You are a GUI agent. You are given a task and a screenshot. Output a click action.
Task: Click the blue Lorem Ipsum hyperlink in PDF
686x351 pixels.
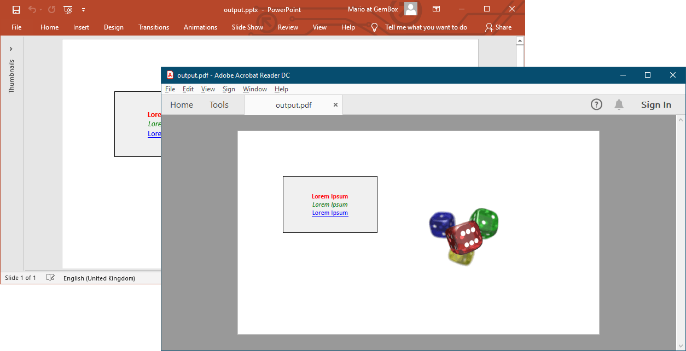point(330,213)
